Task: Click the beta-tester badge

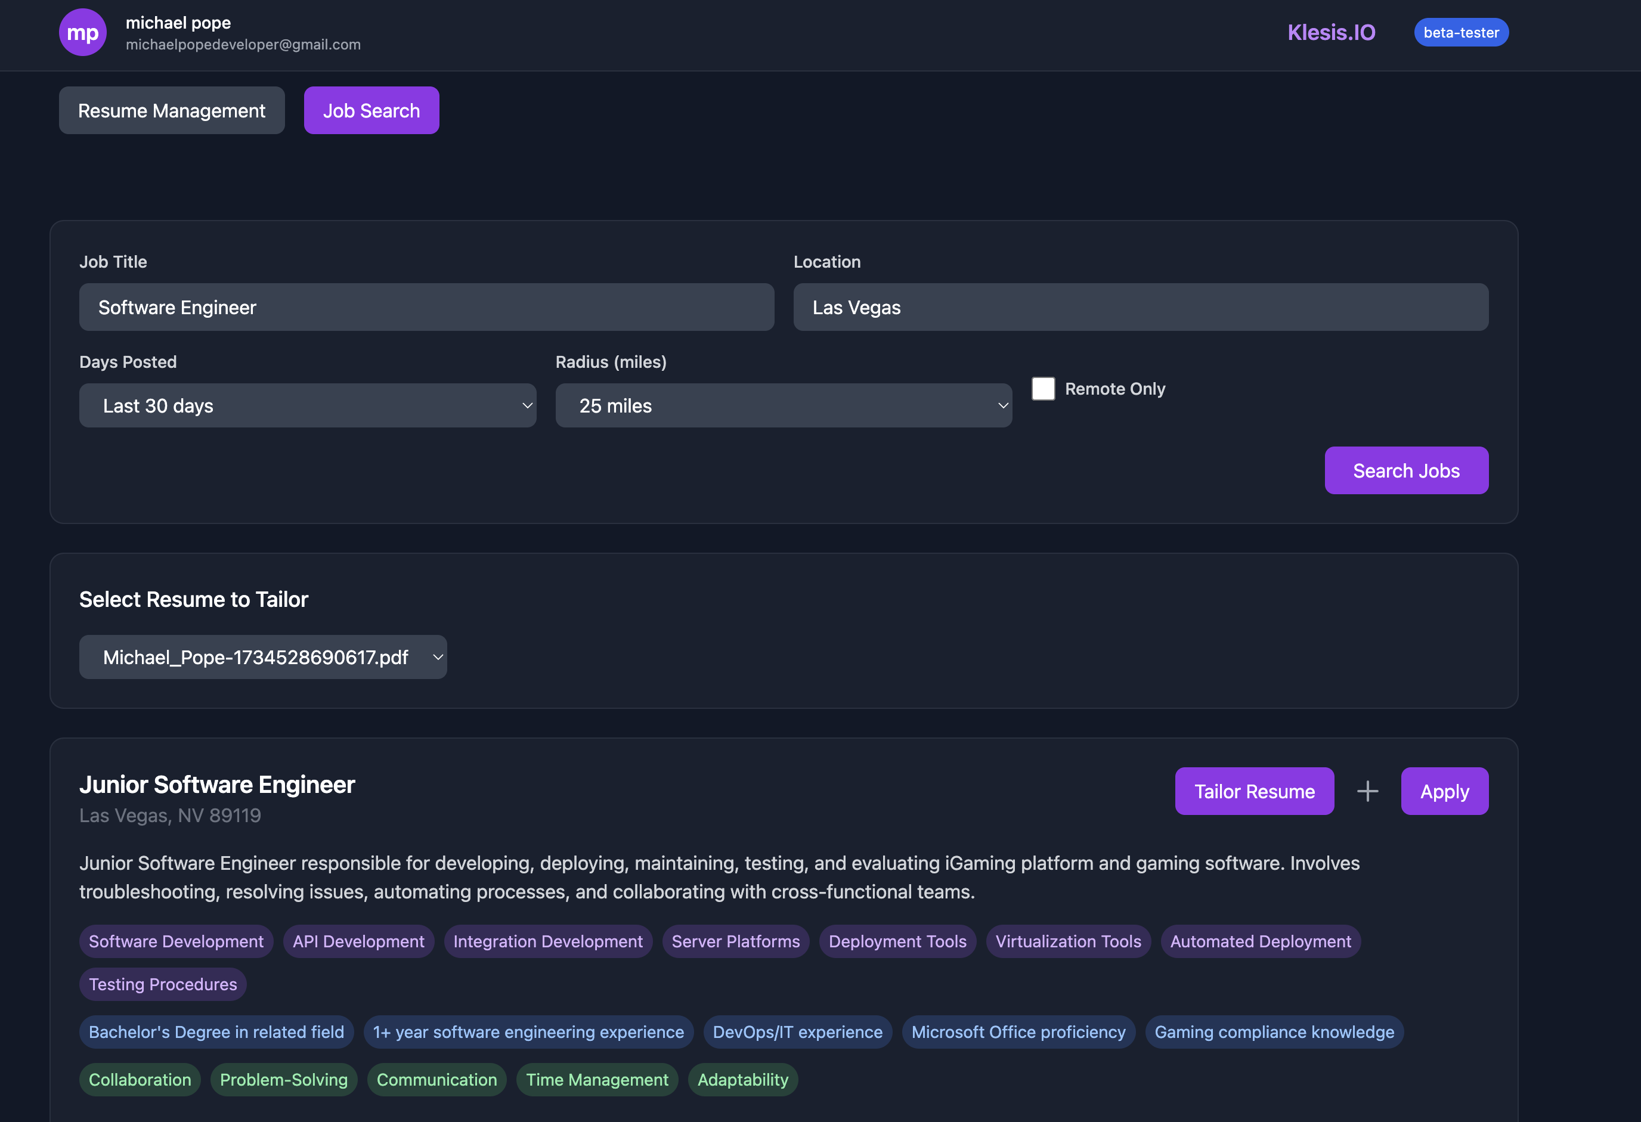Action: pos(1460,32)
